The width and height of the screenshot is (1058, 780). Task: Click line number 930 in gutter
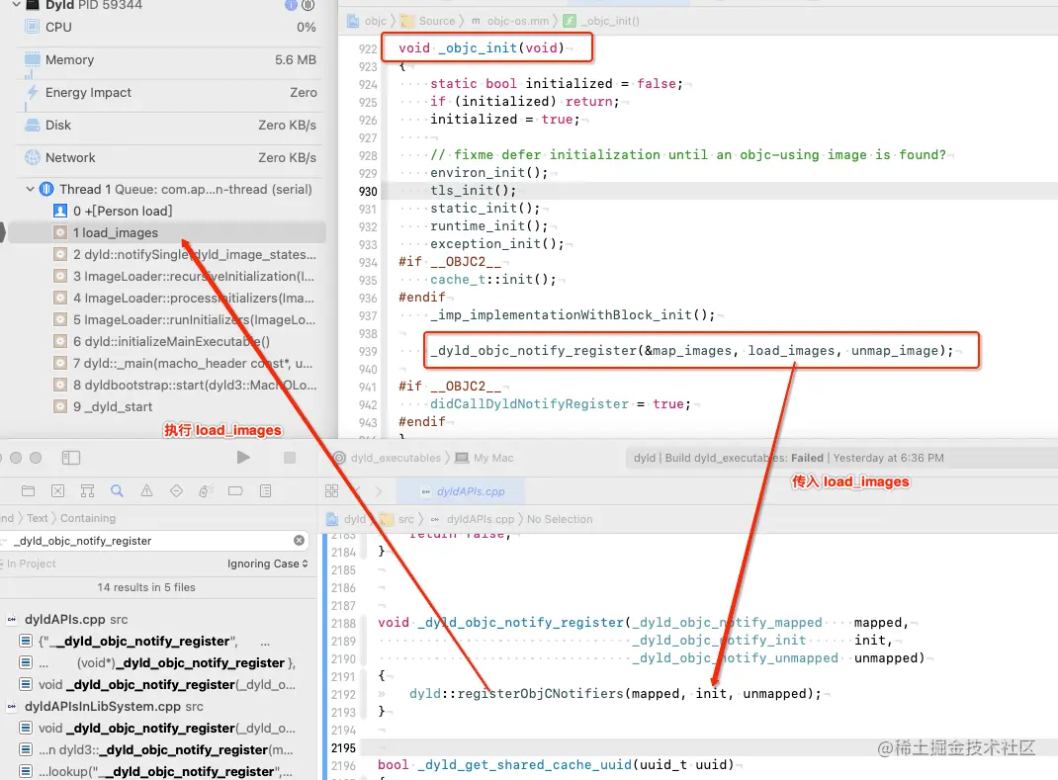point(368,191)
